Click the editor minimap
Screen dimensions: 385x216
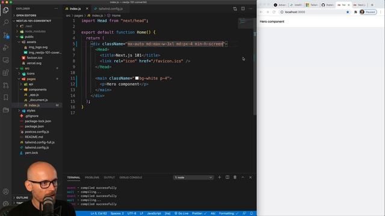point(245,23)
